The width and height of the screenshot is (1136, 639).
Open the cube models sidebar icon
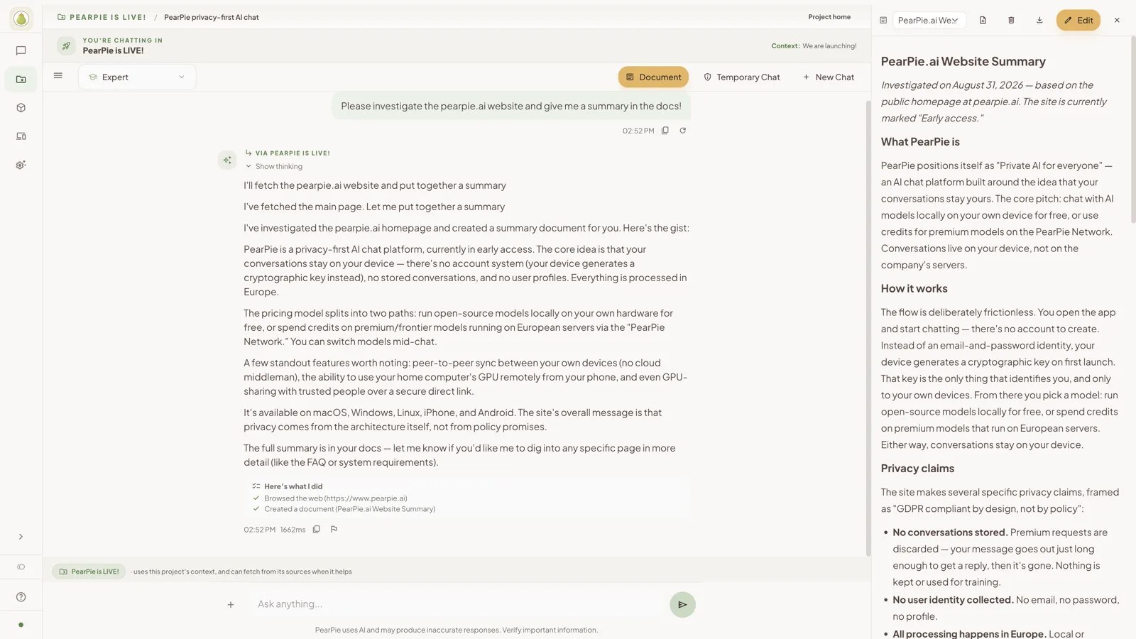tap(21, 108)
